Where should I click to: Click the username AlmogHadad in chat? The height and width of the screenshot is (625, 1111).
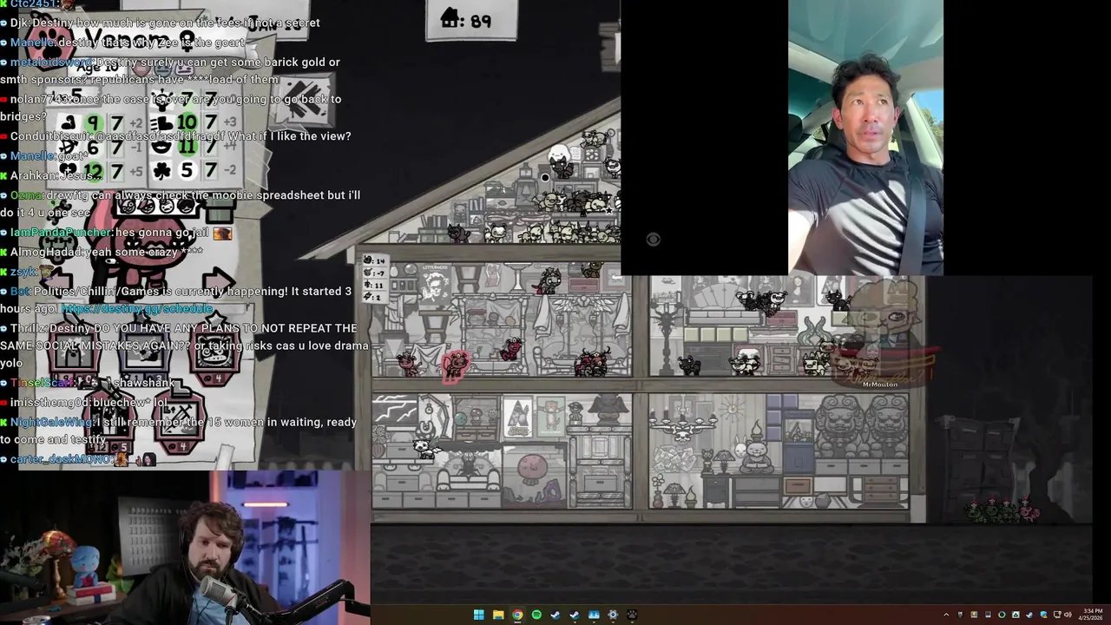point(45,252)
